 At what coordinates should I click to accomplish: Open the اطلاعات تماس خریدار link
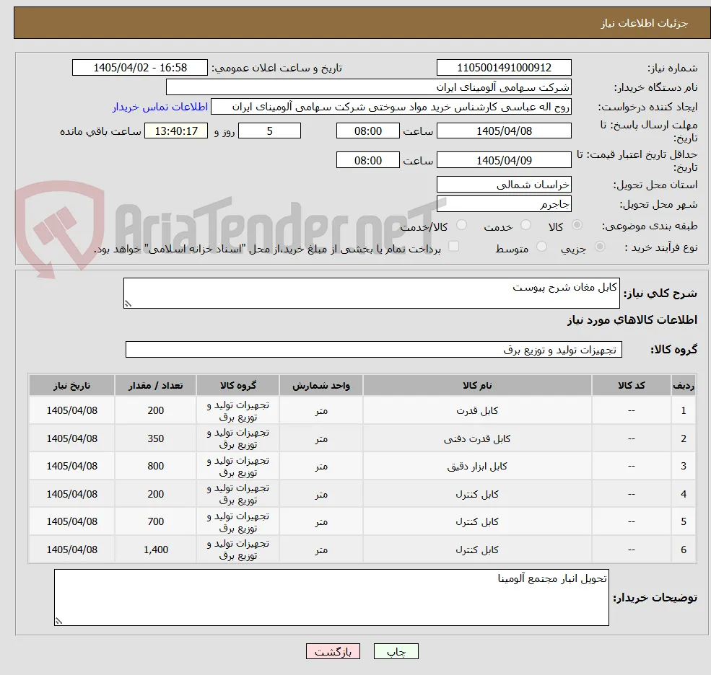coord(160,107)
